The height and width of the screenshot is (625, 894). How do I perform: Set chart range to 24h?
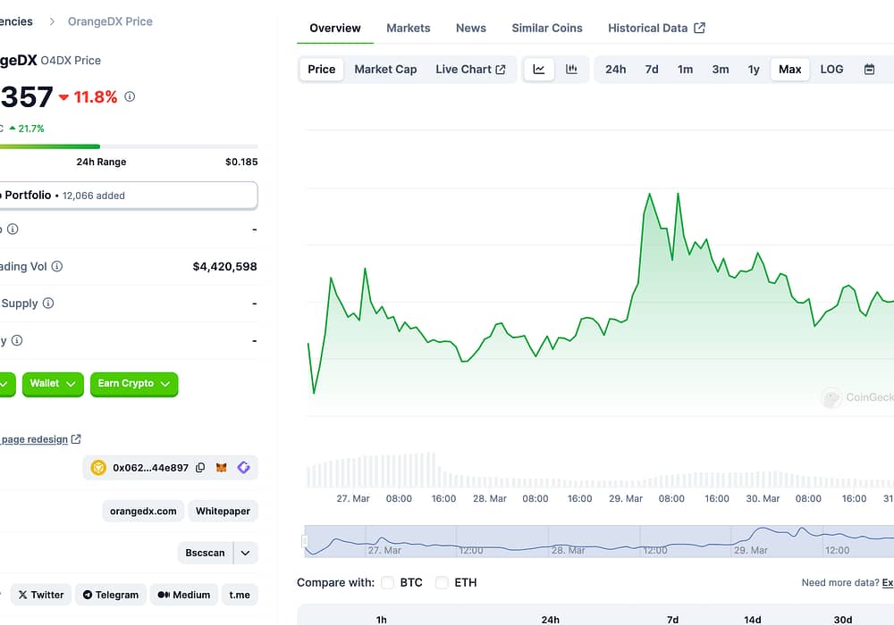tap(615, 70)
